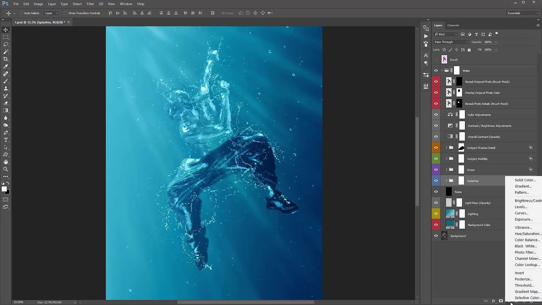
Task: Switch to the Channels tab
Action: click(x=453, y=25)
